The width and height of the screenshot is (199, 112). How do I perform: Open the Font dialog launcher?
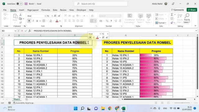pyautogui.click(x=61, y=26)
